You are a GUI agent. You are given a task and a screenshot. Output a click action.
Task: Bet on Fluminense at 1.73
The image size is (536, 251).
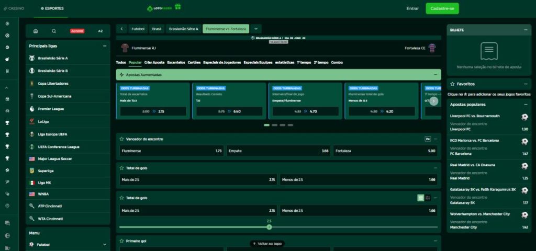(x=172, y=151)
